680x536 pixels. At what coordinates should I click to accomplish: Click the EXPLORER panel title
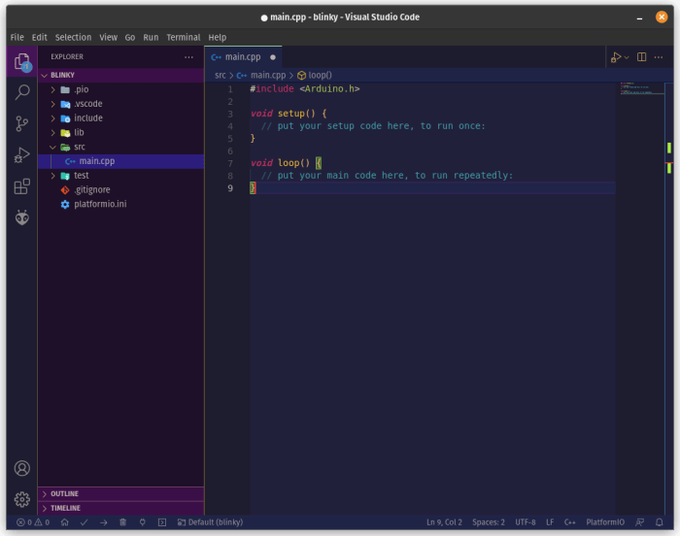click(67, 57)
